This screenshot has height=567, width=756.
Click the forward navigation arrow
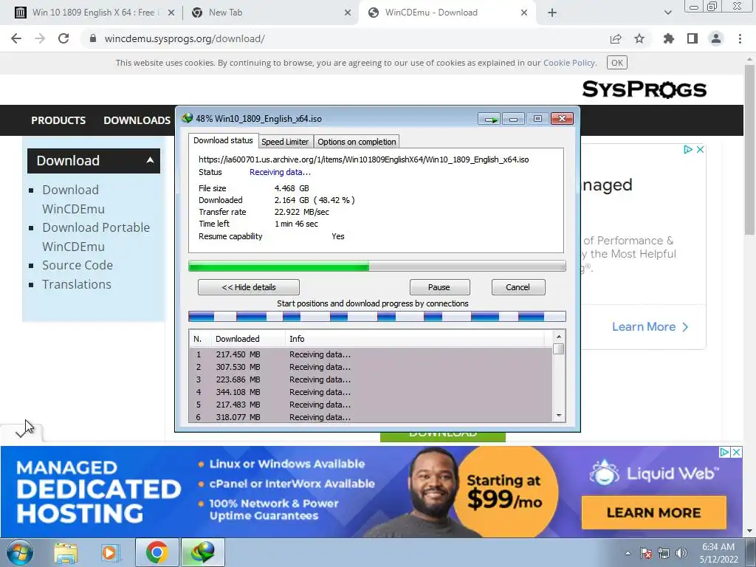(x=40, y=38)
